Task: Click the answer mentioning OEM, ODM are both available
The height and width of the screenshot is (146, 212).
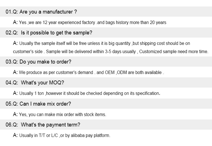Action: click(88, 72)
